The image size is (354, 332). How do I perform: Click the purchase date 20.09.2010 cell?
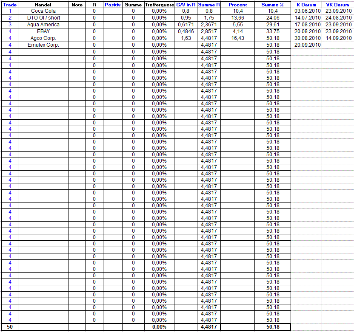tap(307, 45)
